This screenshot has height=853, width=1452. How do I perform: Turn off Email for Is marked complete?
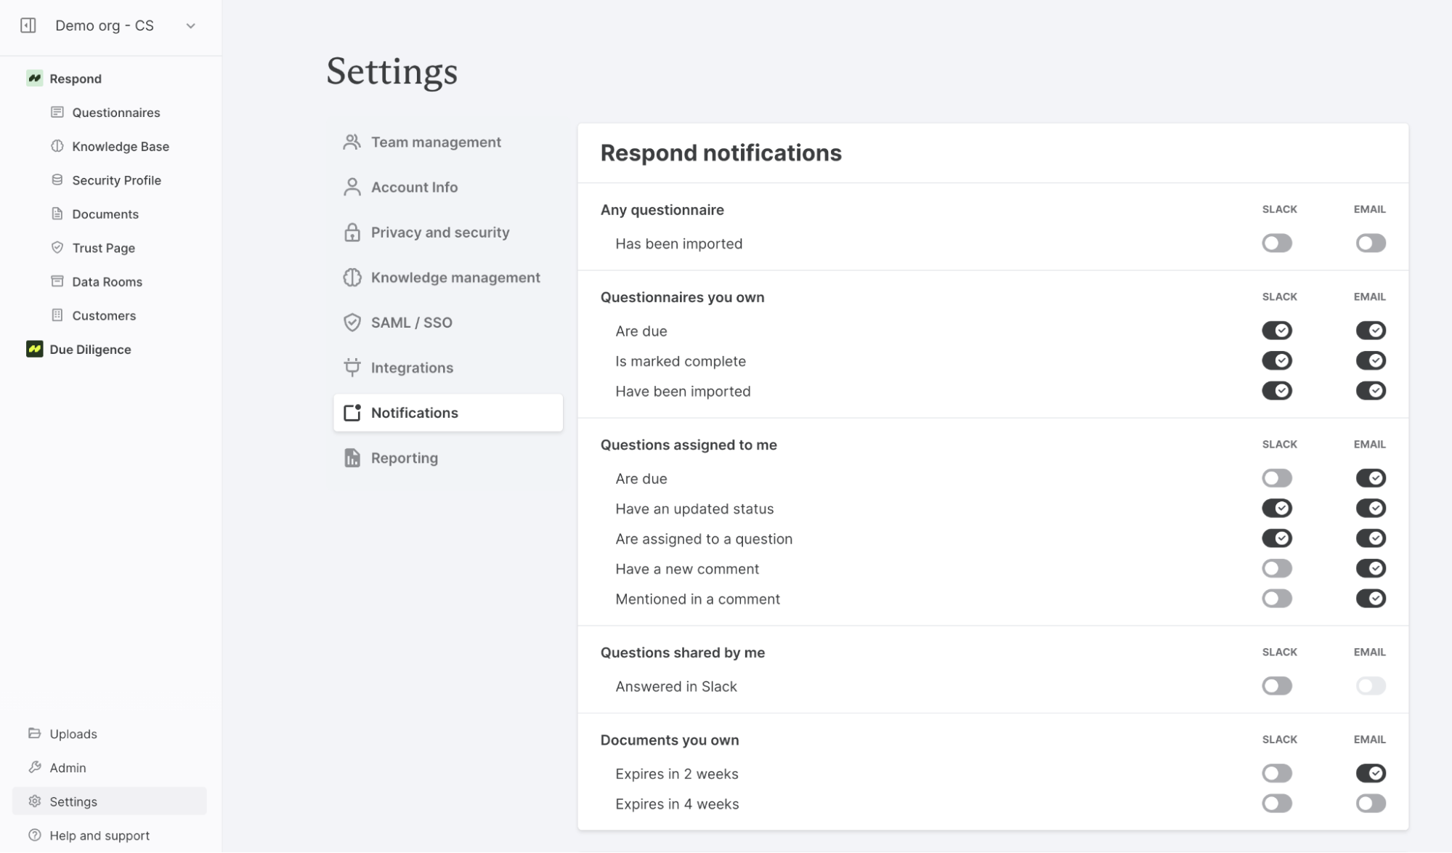(x=1371, y=360)
